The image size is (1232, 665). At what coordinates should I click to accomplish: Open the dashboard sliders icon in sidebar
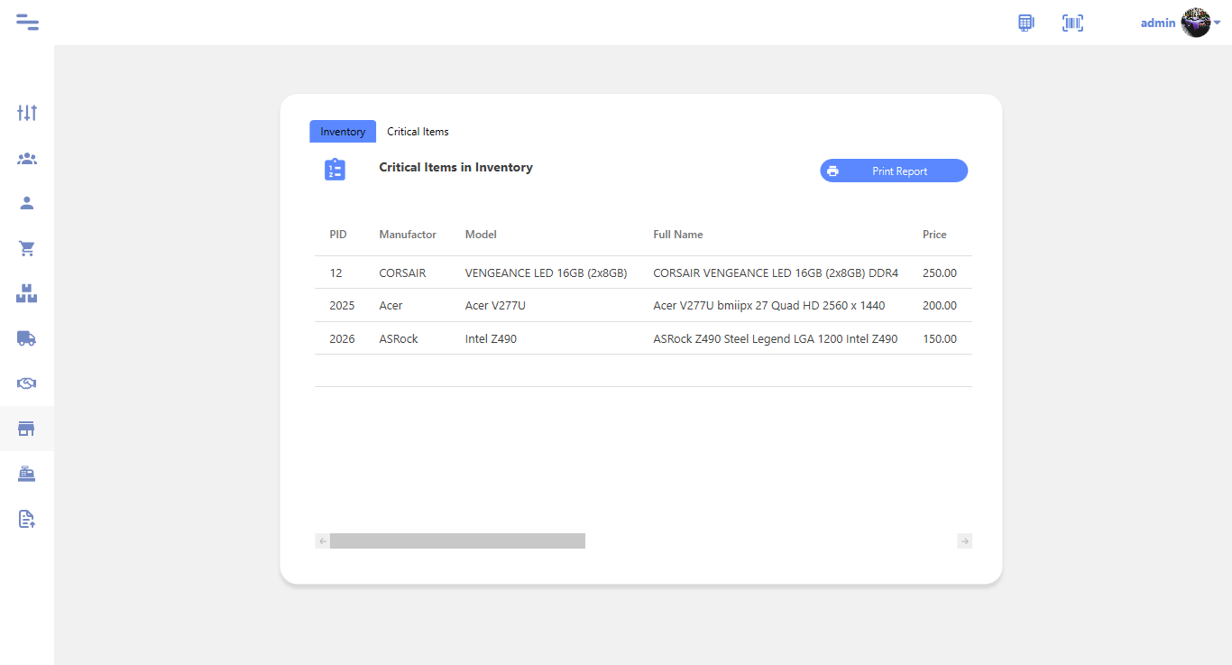click(x=27, y=113)
